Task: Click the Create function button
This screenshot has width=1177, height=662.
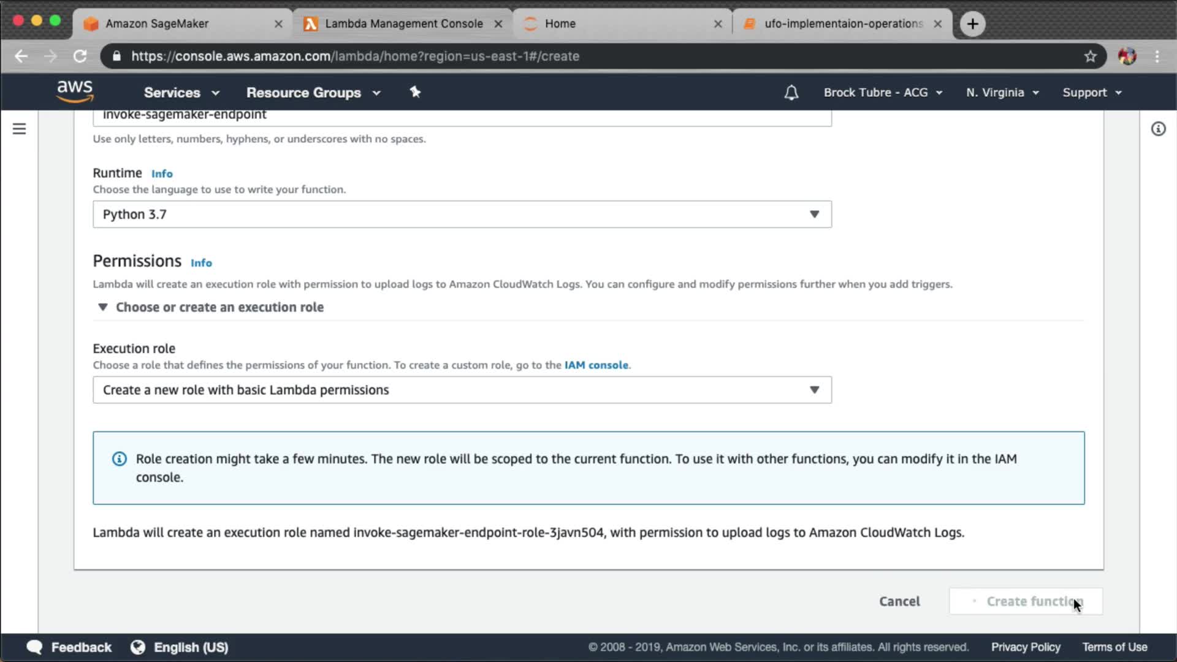Action: point(1026,601)
